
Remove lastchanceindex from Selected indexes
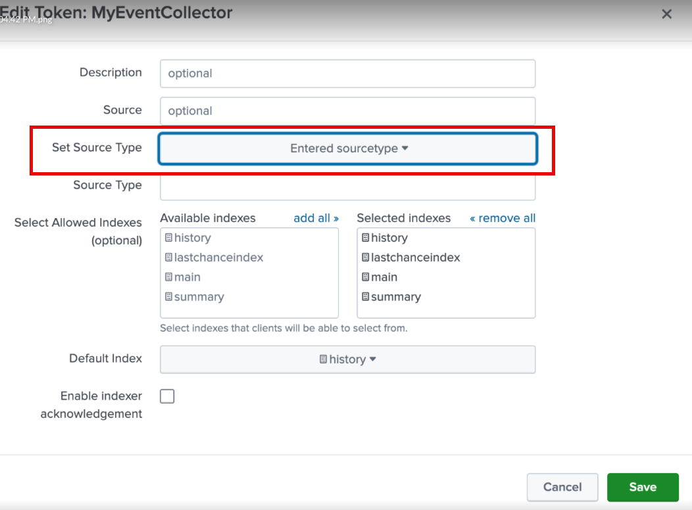[415, 258]
